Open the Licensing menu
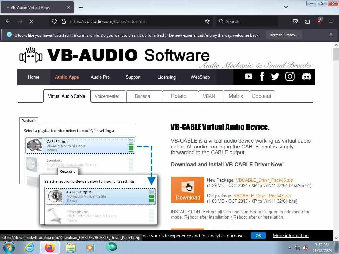This screenshot has width=339, height=254. 167,77
